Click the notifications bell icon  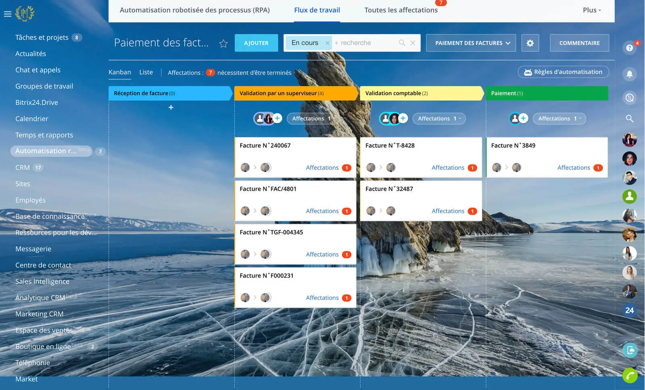[629, 74]
